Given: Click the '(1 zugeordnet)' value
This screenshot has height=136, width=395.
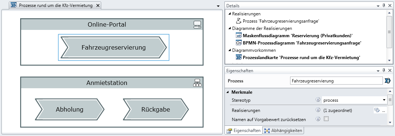Looking at the screenshot, I should coord(337,110).
